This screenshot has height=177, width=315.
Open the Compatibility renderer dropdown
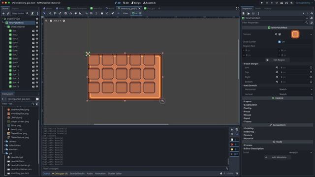click(x=304, y=3)
